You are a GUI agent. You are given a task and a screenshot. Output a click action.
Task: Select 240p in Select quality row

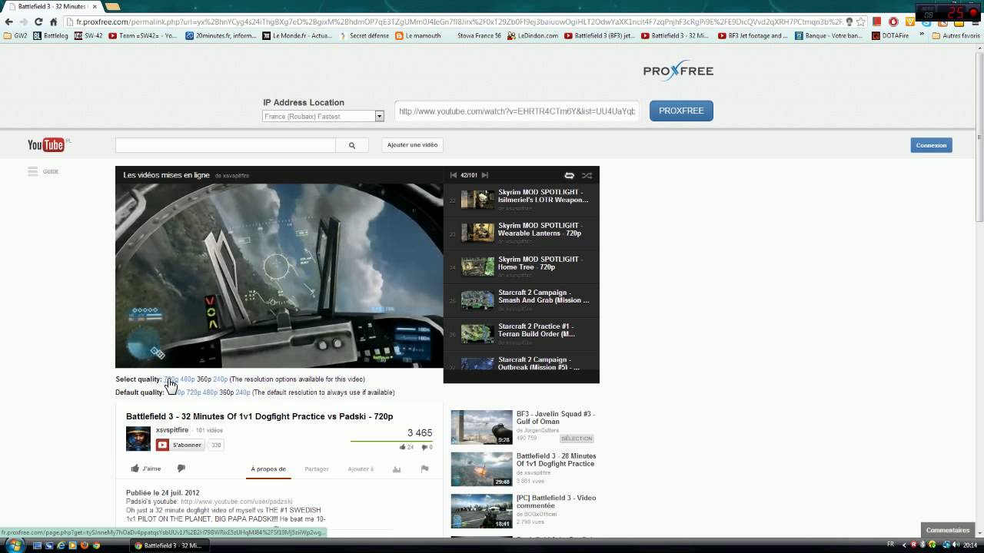point(220,379)
